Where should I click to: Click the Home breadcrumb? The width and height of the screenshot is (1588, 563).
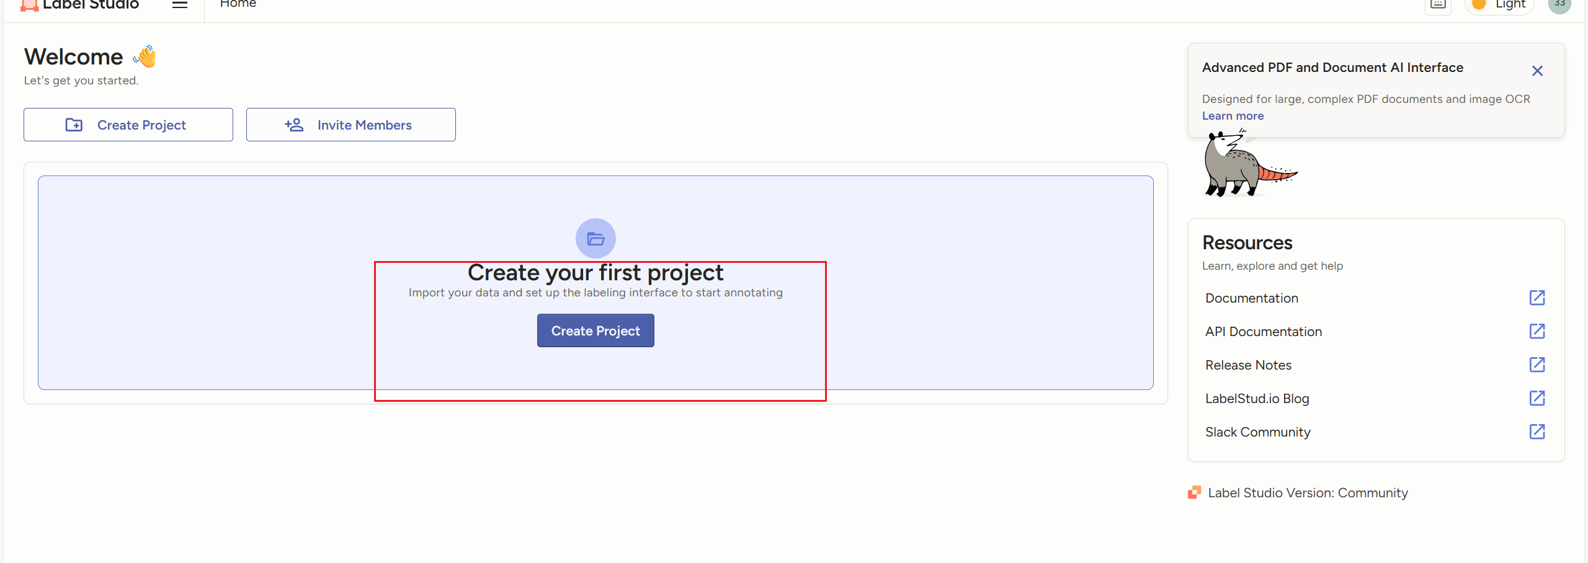pos(238,4)
